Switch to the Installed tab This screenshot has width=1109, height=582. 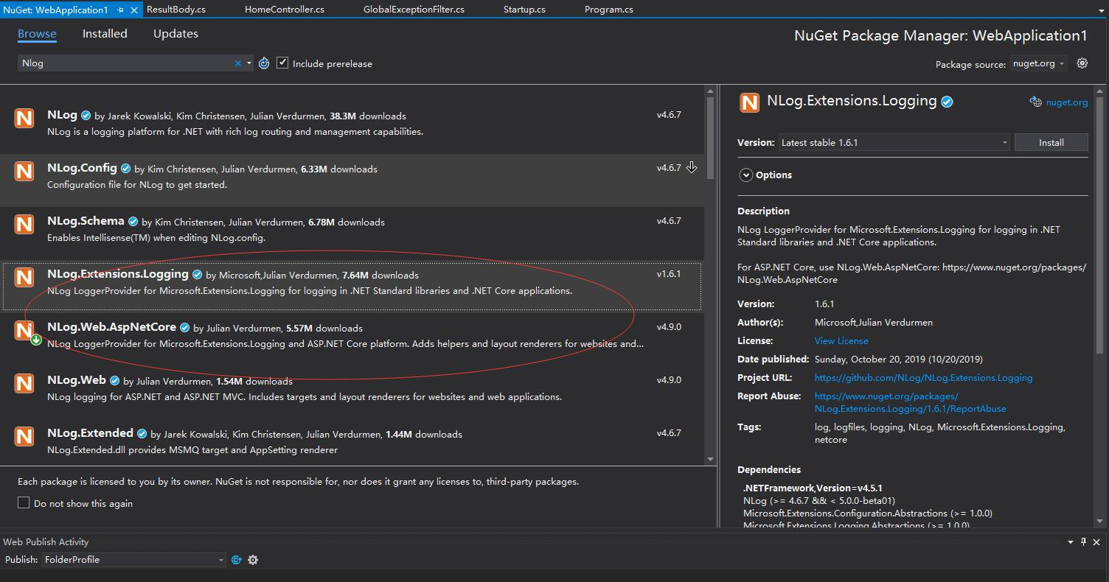(x=105, y=34)
